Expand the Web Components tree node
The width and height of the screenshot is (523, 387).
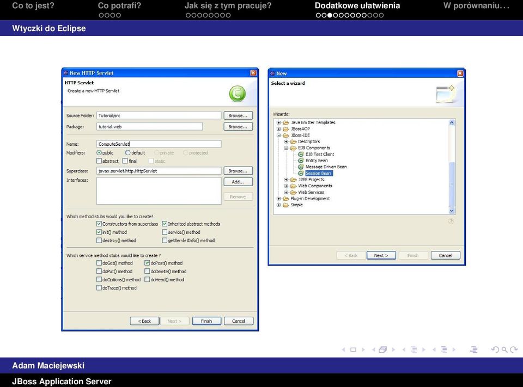point(286,186)
